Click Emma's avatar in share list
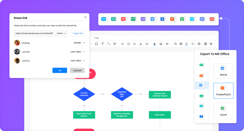The height and width of the screenshot is (131, 244). (17, 43)
